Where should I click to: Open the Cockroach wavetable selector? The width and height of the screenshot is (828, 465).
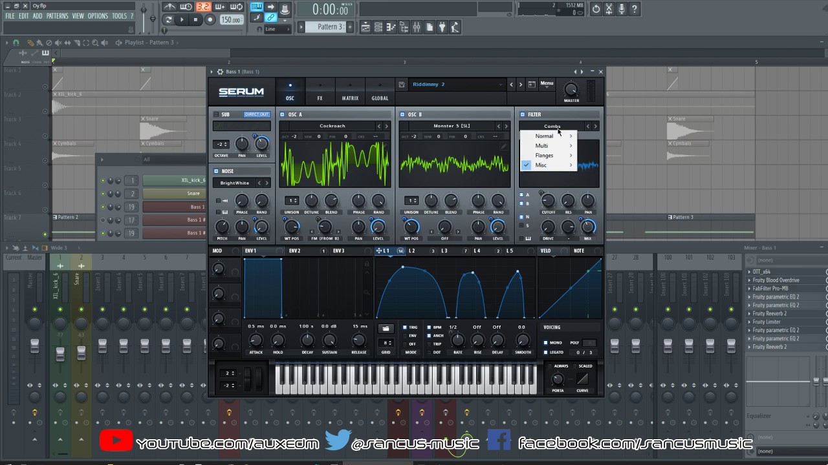coord(332,127)
